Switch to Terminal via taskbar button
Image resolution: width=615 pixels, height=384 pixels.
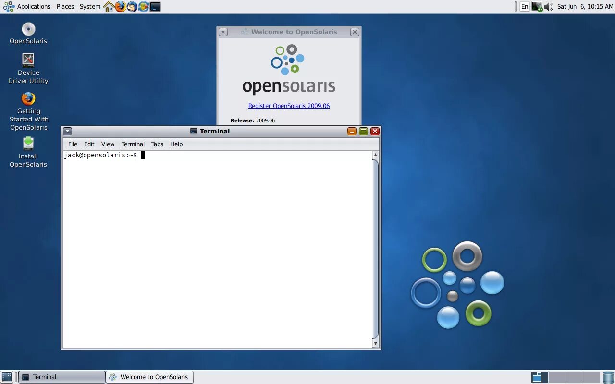[x=62, y=377]
